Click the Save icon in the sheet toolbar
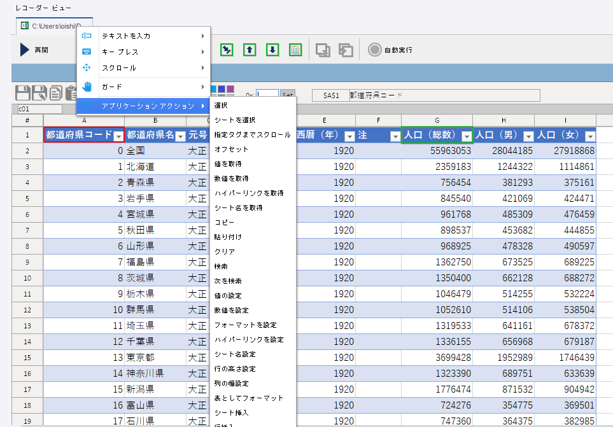 coord(23,93)
